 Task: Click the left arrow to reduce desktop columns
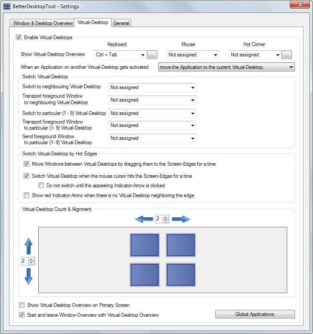[x=144, y=219]
